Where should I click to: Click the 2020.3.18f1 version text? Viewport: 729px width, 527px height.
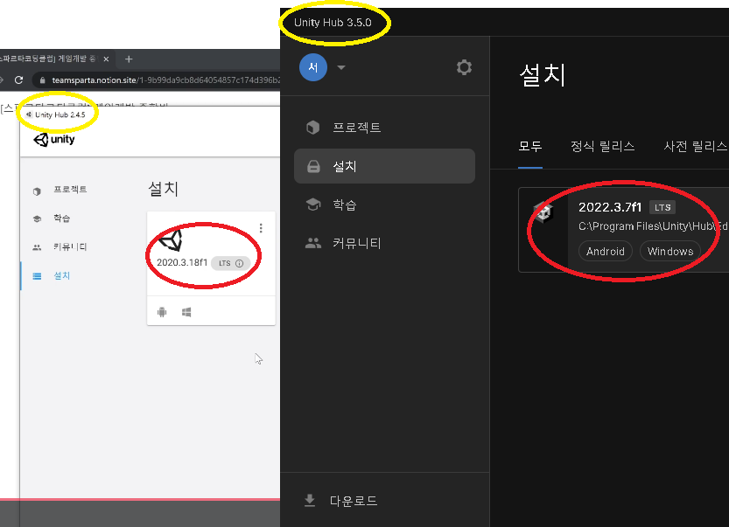pos(182,263)
